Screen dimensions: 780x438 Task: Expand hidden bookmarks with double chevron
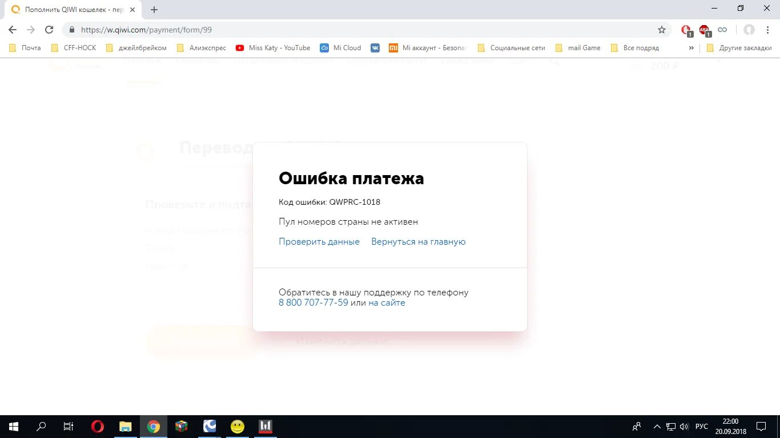691,48
